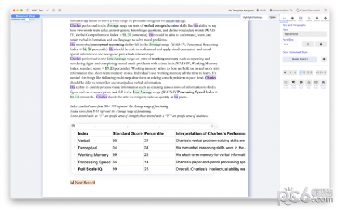This screenshot has width=340, height=212.
Task: Click the Linked Data icon
Action: pos(309,83)
